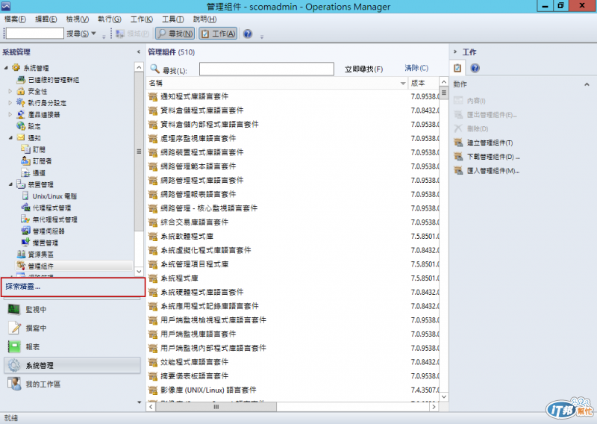Open the 資源集區 icon
This screenshot has height=424, width=597.
(21, 254)
